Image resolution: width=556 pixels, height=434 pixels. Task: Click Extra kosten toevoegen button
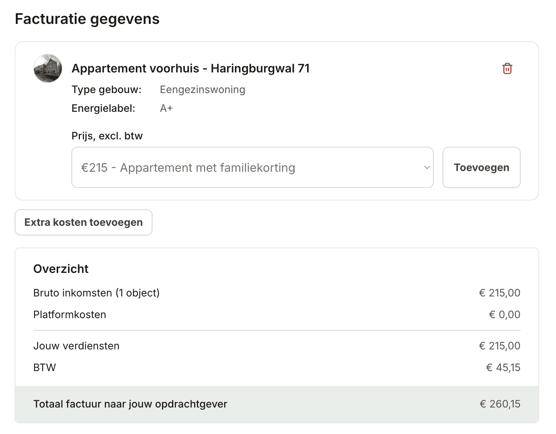tap(84, 222)
